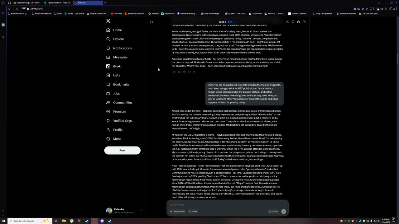Open the YouTube bookmark
399x224 pixels.
[x=116, y=14]
